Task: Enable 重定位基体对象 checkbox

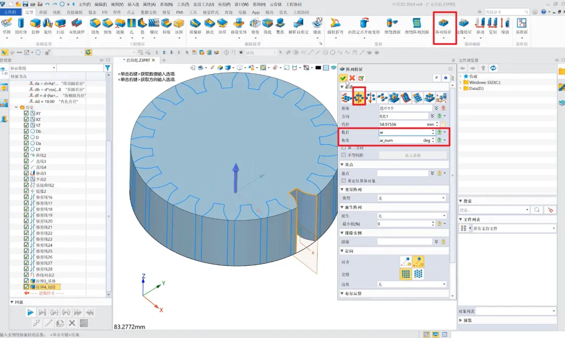Action: [x=344, y=181]
